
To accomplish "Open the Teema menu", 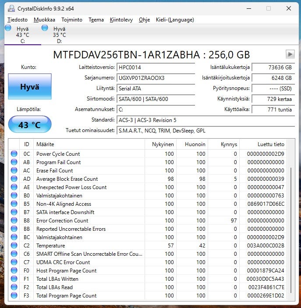I will pyautogui.click(x=96, y=20).
